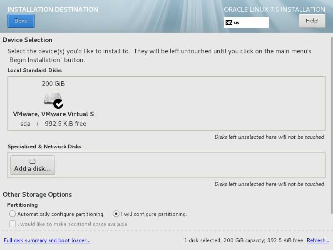Click the Local Standard Disks heading
This screenshot has width=333, height=250.
pyautogui.click(x=35, y=70)
